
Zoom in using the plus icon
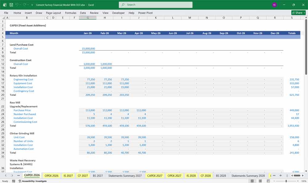pyautogui.click(x=298, y=181)
